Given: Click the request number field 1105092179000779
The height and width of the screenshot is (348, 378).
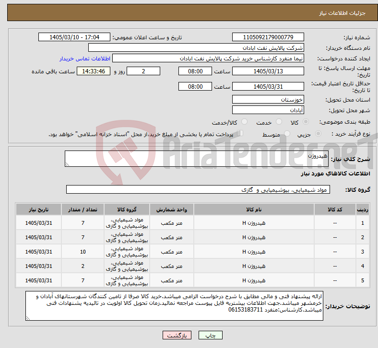Looking at the screenshot, I should (x=268, y=37).
